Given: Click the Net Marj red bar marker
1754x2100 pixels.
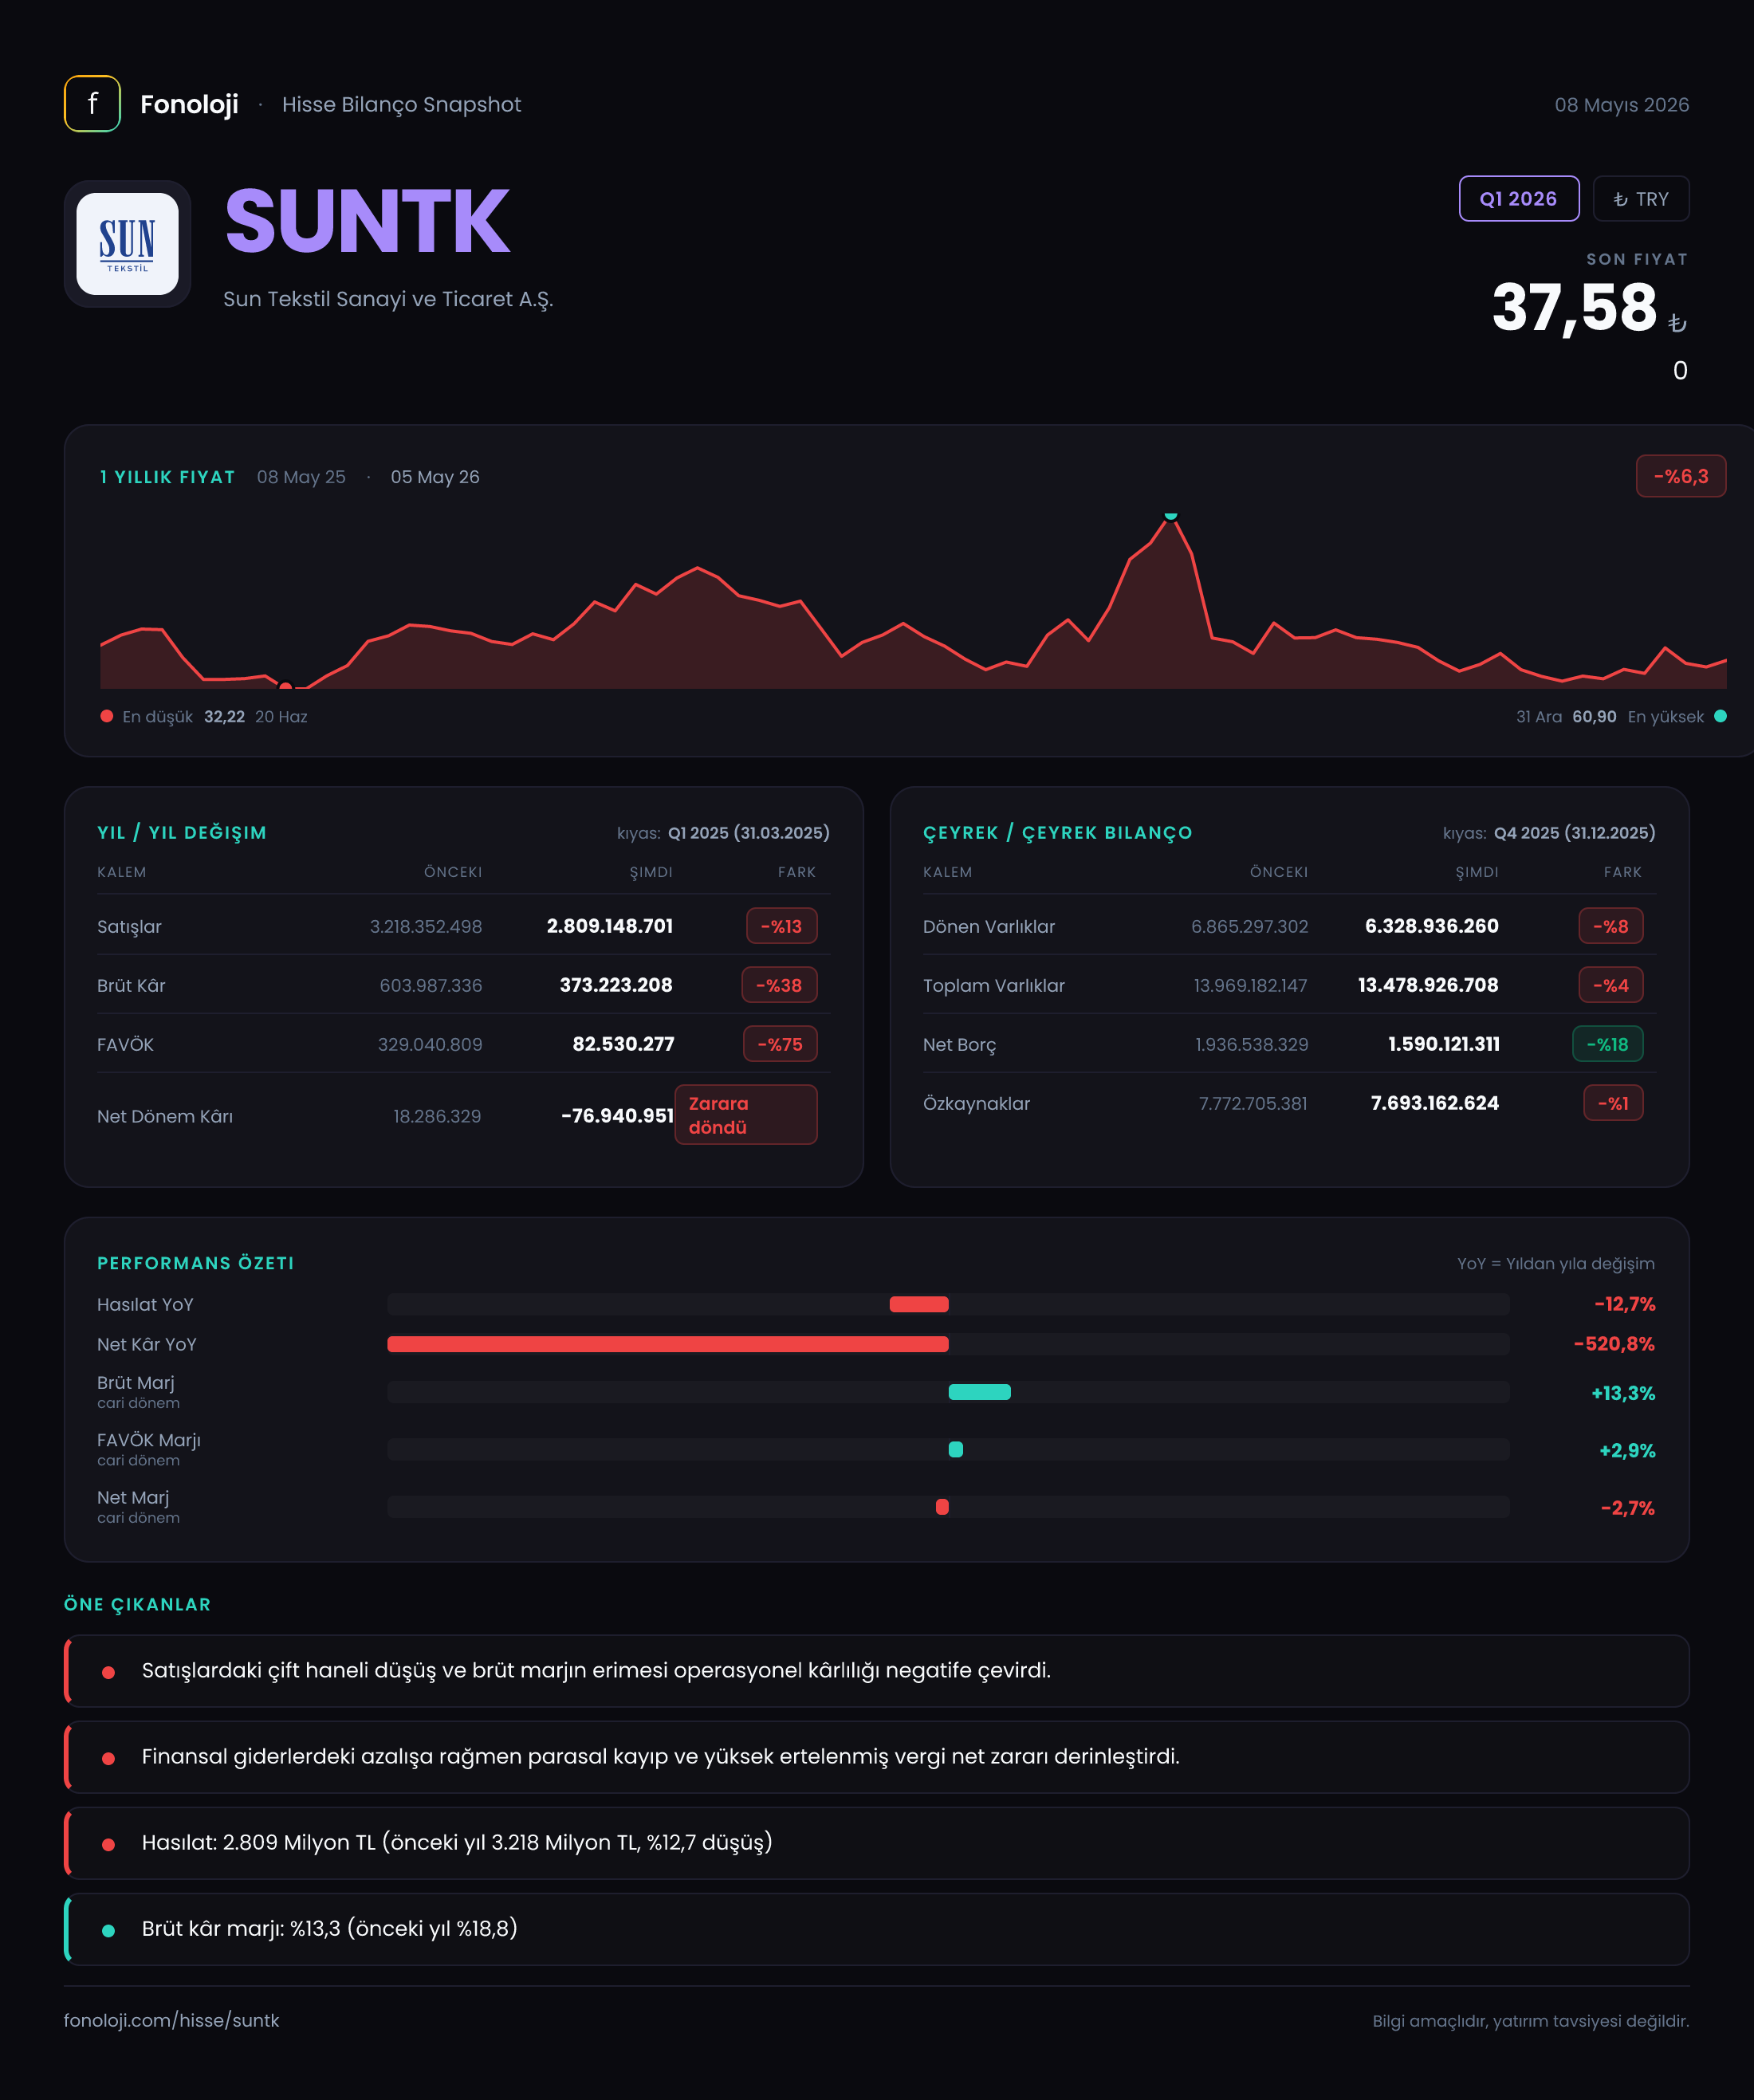Looking at the screenshot, I should point(942,1507).
